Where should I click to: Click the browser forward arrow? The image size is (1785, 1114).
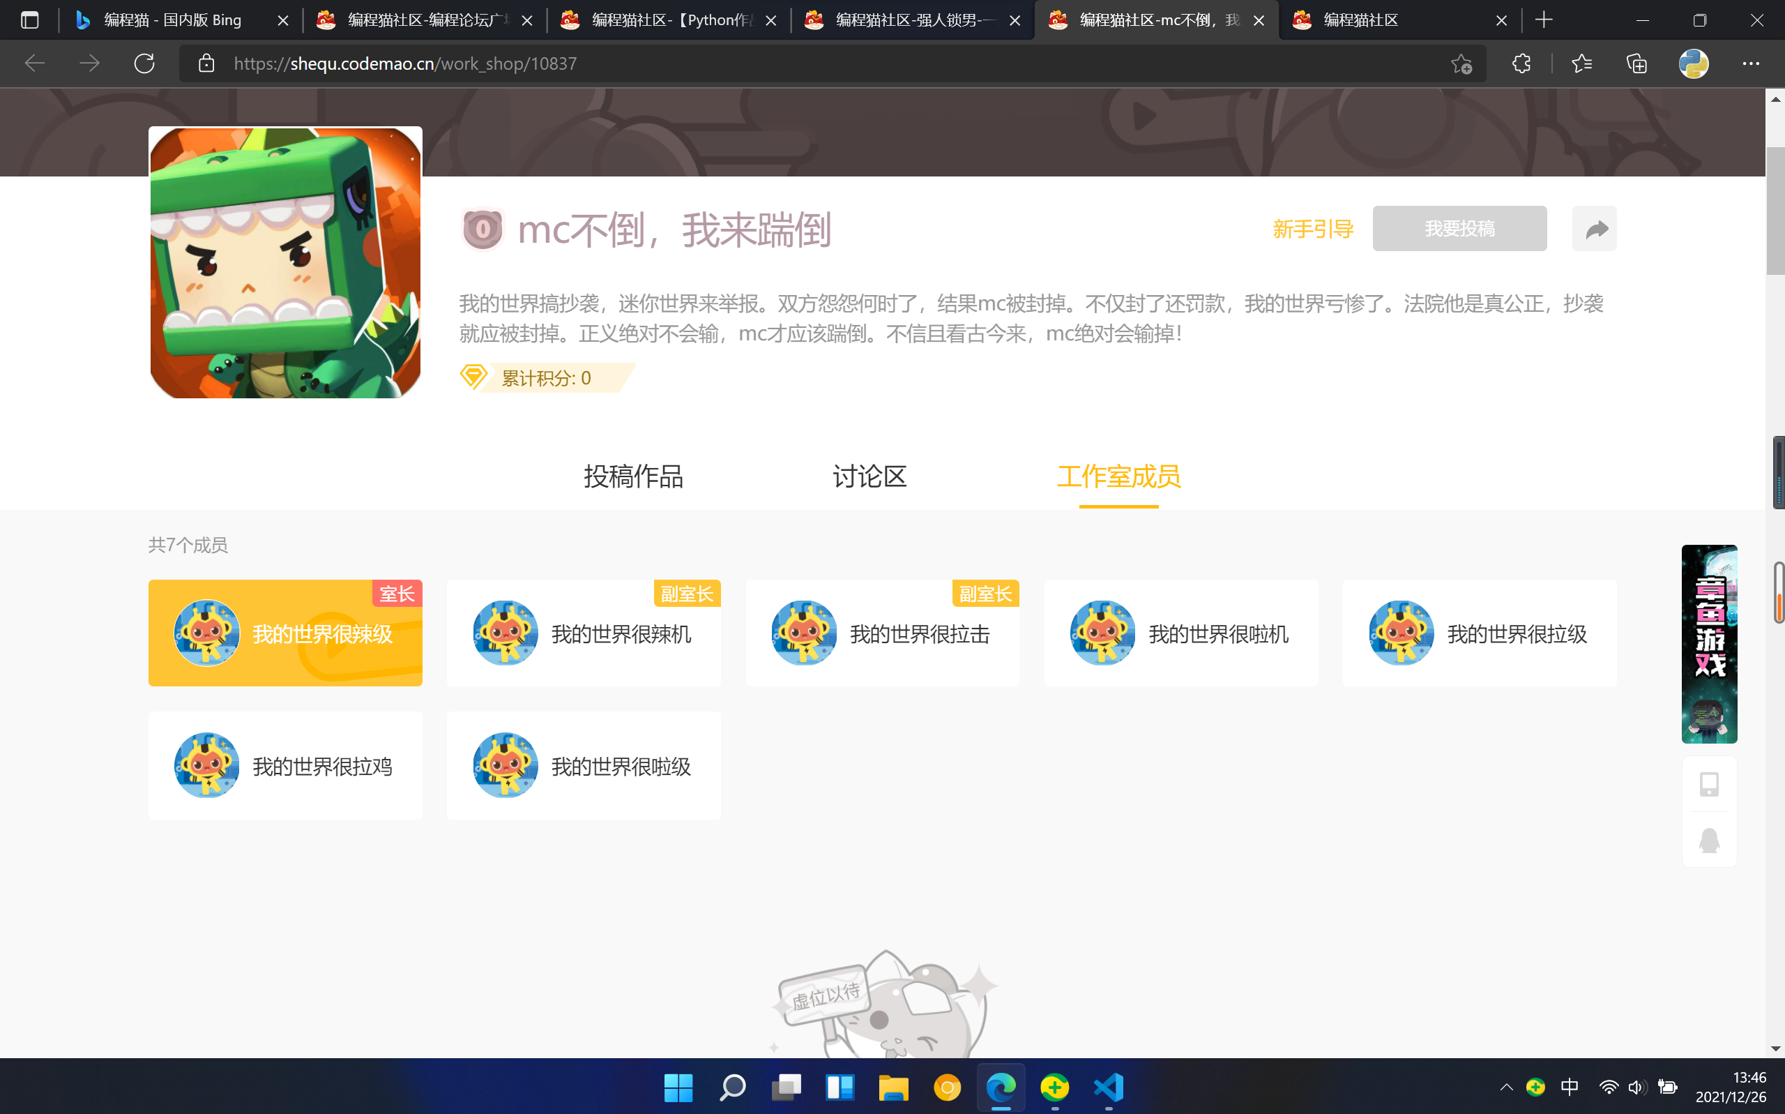pos(90,63)
